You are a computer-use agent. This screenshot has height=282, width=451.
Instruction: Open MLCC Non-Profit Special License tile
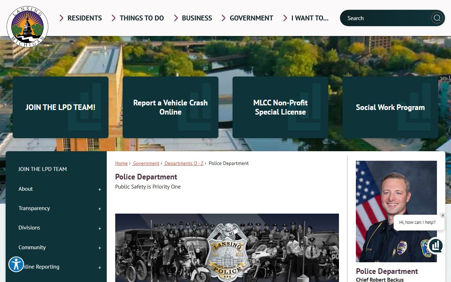pos(280,107)
